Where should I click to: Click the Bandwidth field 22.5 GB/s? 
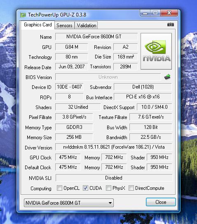[x=151, y=137]
